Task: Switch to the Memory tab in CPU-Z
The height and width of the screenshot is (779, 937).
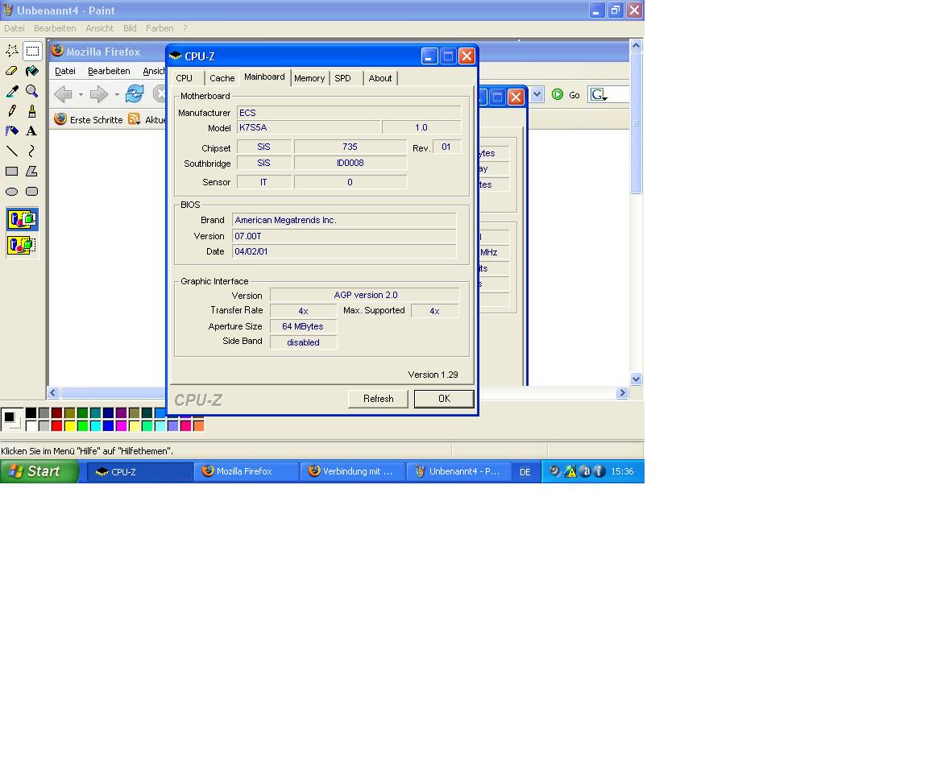Action: 309,78
